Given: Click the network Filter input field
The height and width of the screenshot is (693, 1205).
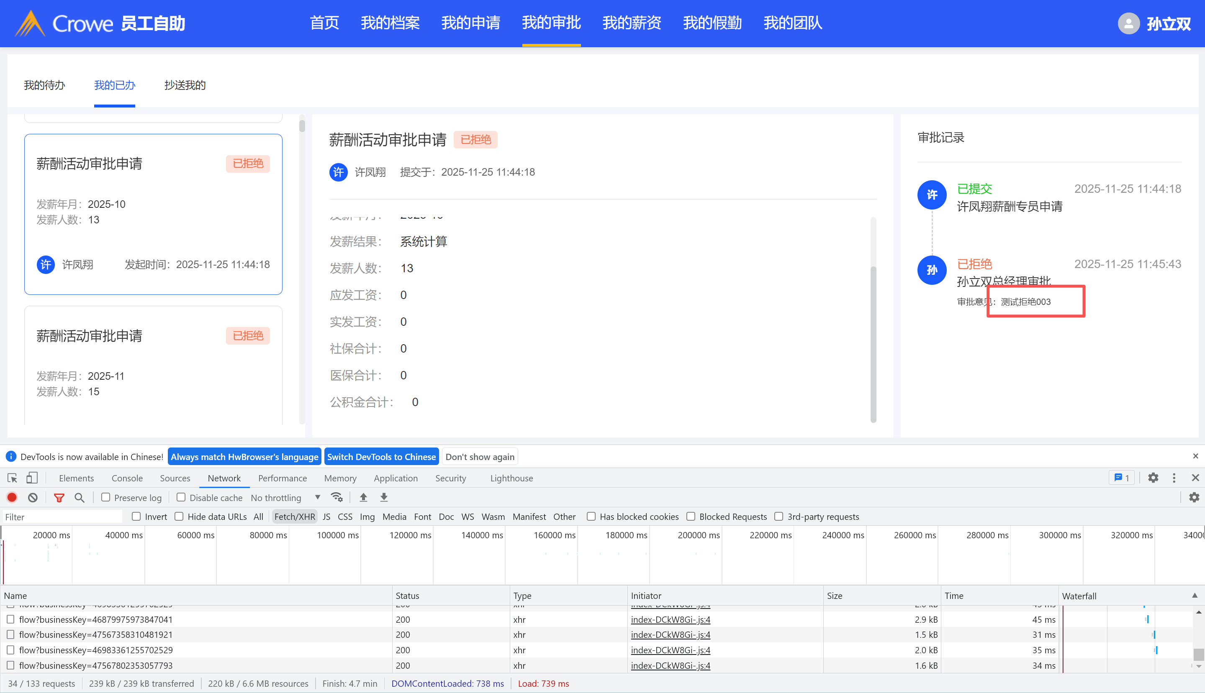Looking at the screenshot, I should [62, 517].
